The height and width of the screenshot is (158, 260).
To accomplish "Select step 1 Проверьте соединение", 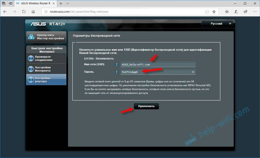I will pyautogui.click(x=46, y=58).
